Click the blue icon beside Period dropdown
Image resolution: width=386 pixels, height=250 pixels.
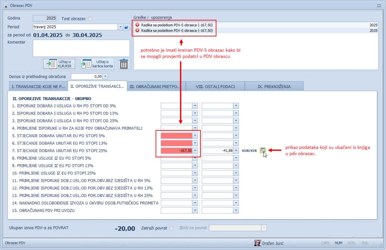click(x=127, y=27)
